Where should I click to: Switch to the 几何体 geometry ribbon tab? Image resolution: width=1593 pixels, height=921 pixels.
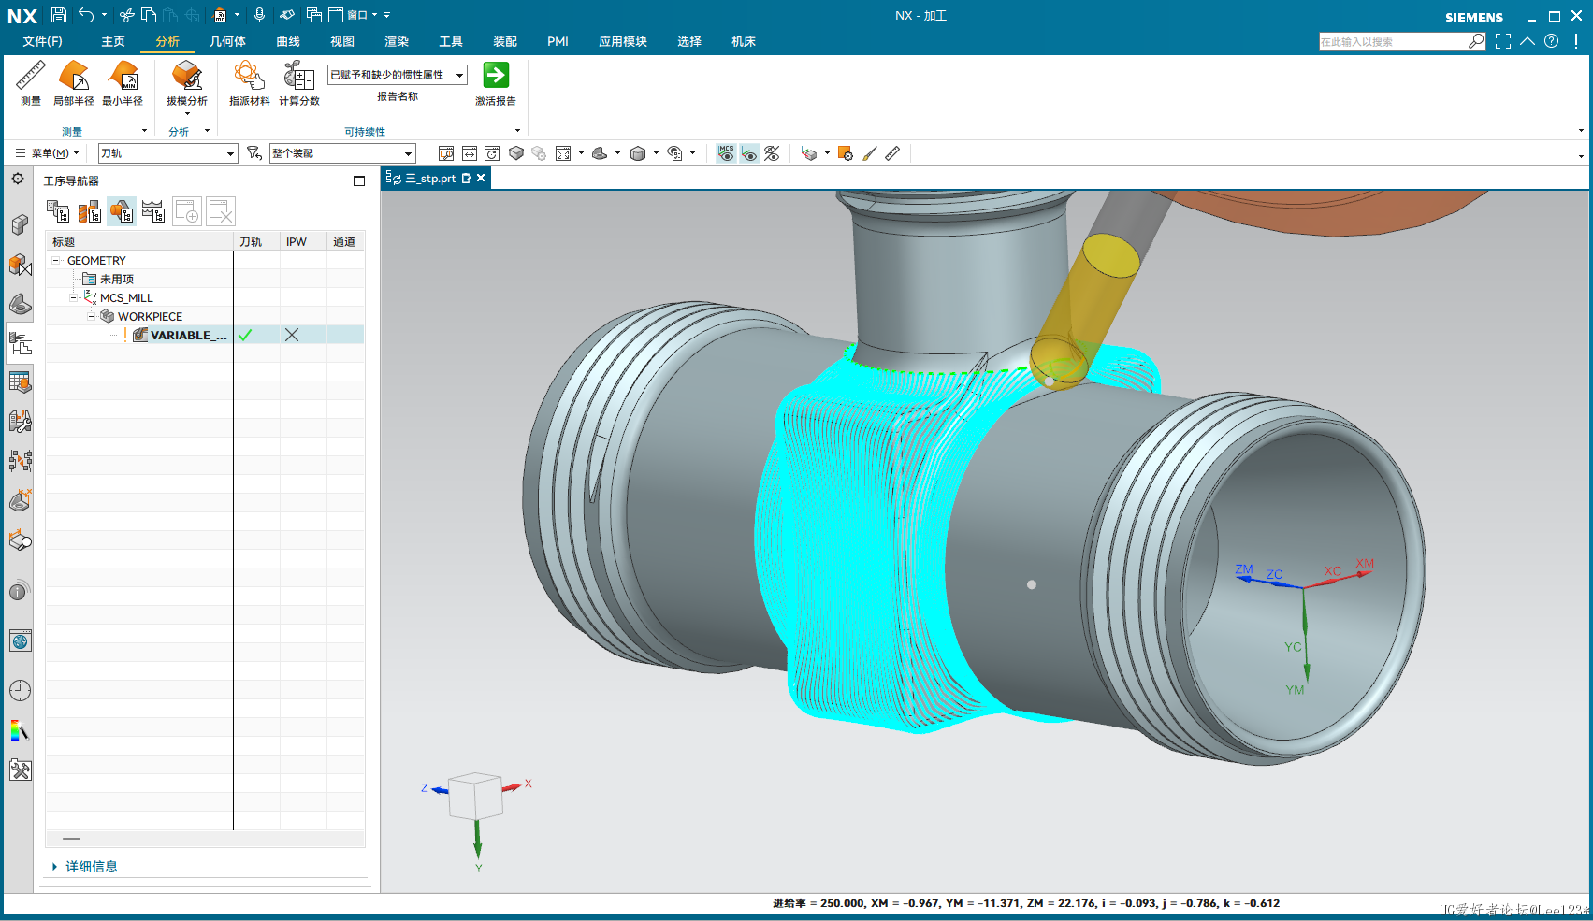(227, 41)
